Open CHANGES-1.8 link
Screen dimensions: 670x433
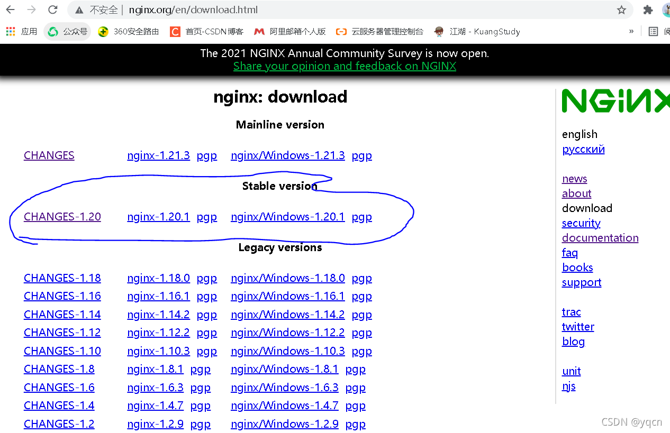pos(59,369)
